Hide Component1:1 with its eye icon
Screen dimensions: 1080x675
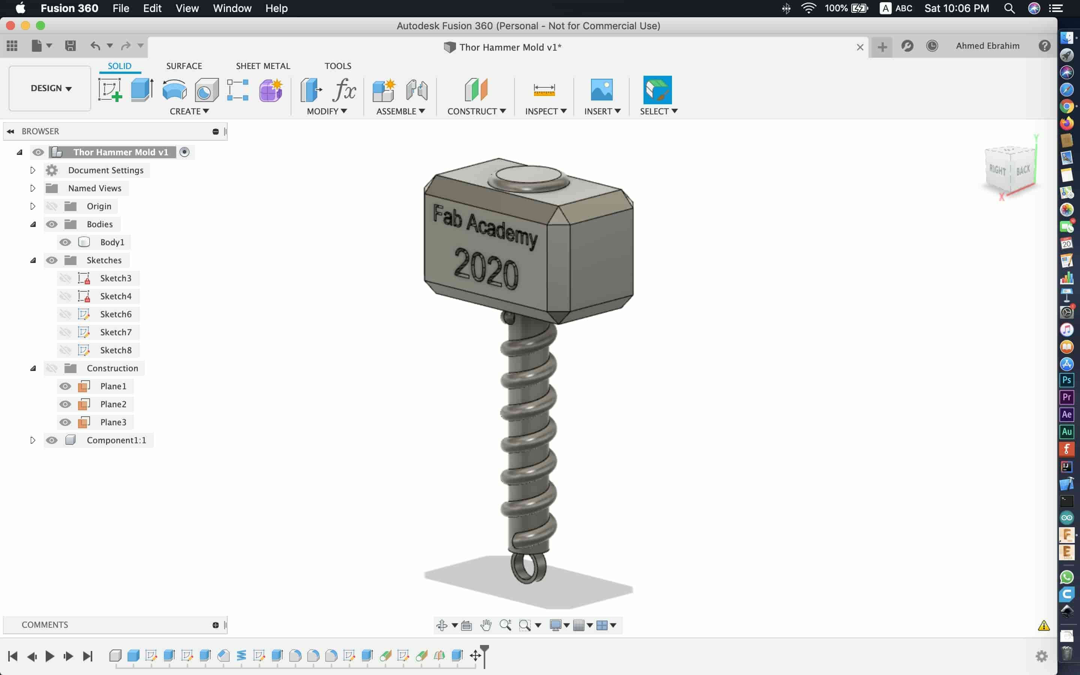[52, 440]
